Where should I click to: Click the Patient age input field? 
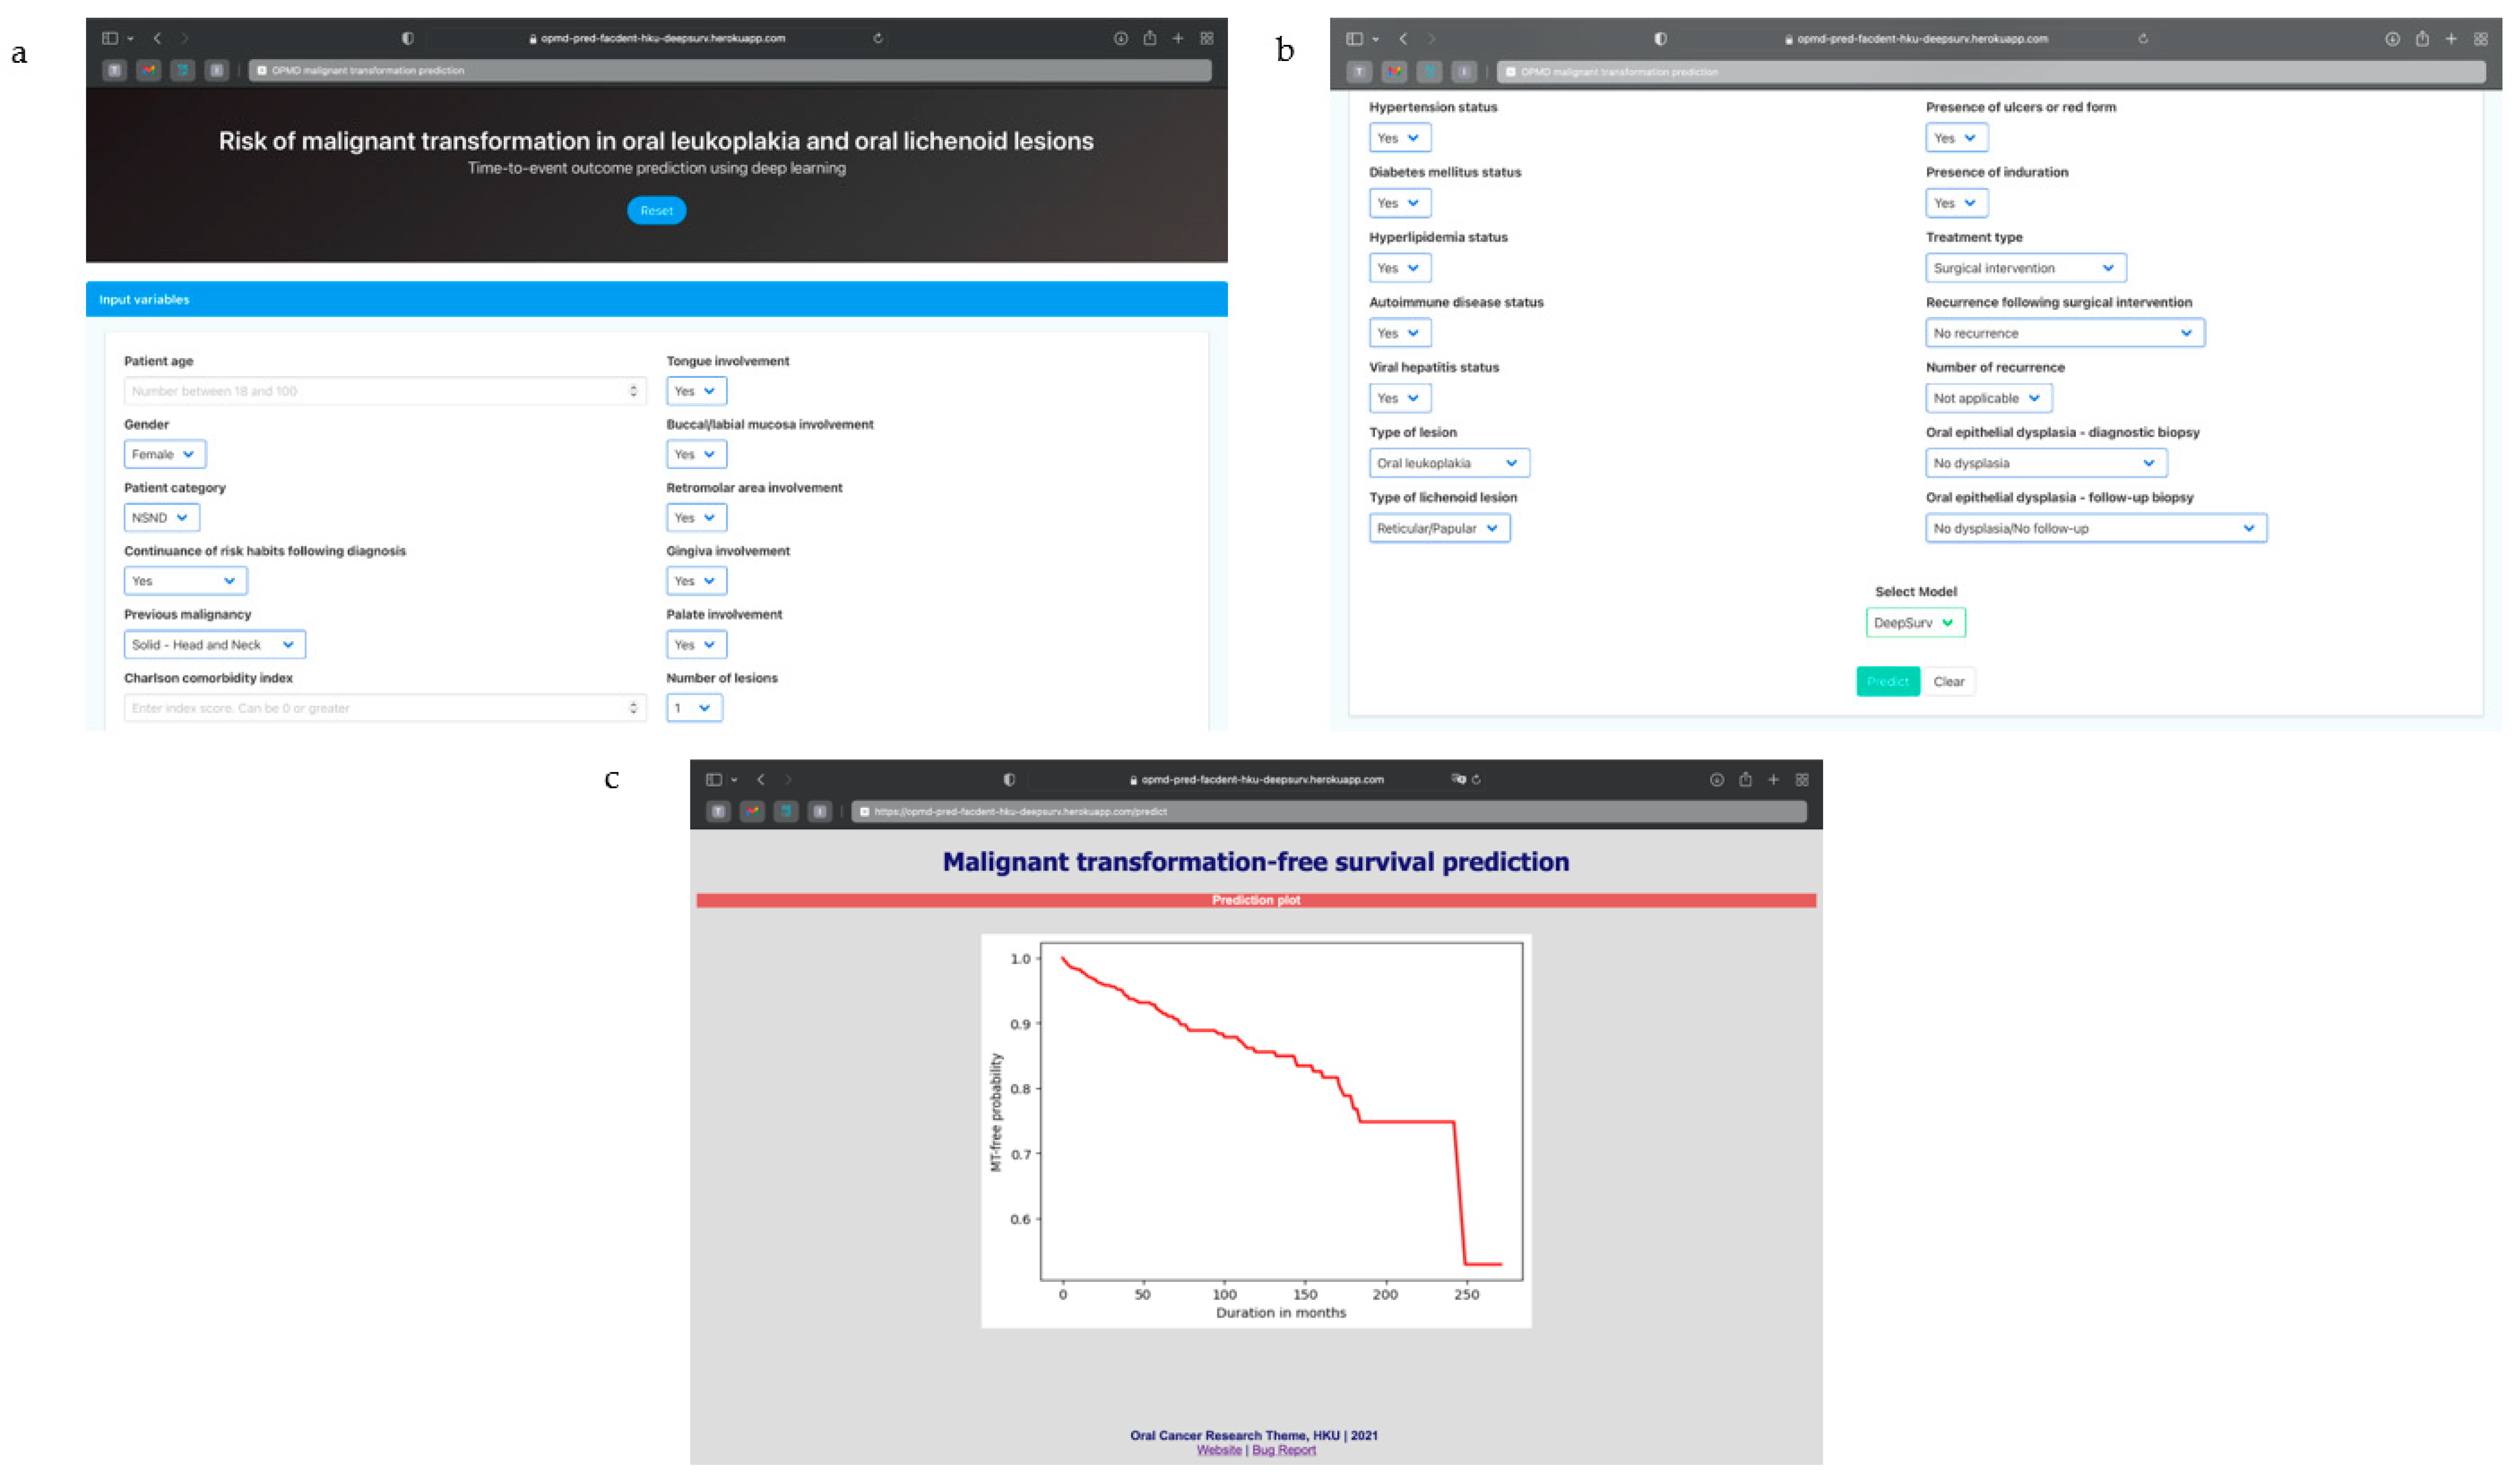[x=384, y=391]
